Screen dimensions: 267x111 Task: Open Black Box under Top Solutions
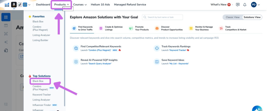tap(38, 81)
